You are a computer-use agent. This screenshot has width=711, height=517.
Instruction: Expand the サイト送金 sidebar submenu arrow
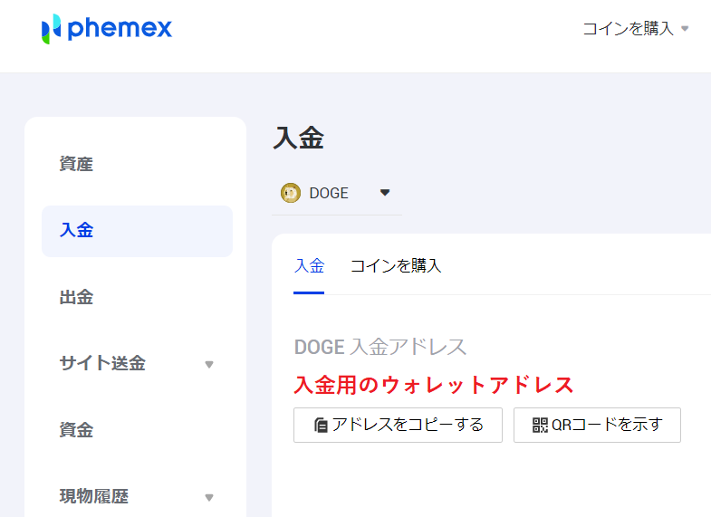pyautogui.click(x=209, y=364)
